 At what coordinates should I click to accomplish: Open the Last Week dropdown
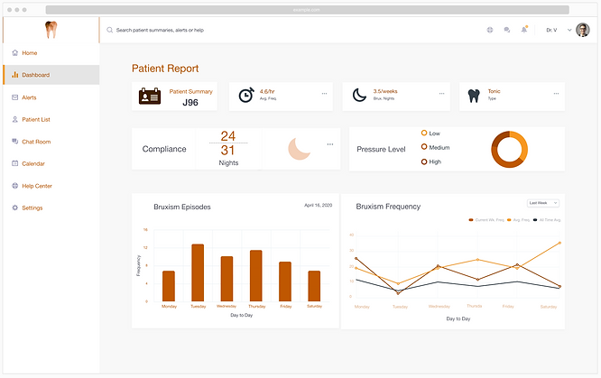543,203
